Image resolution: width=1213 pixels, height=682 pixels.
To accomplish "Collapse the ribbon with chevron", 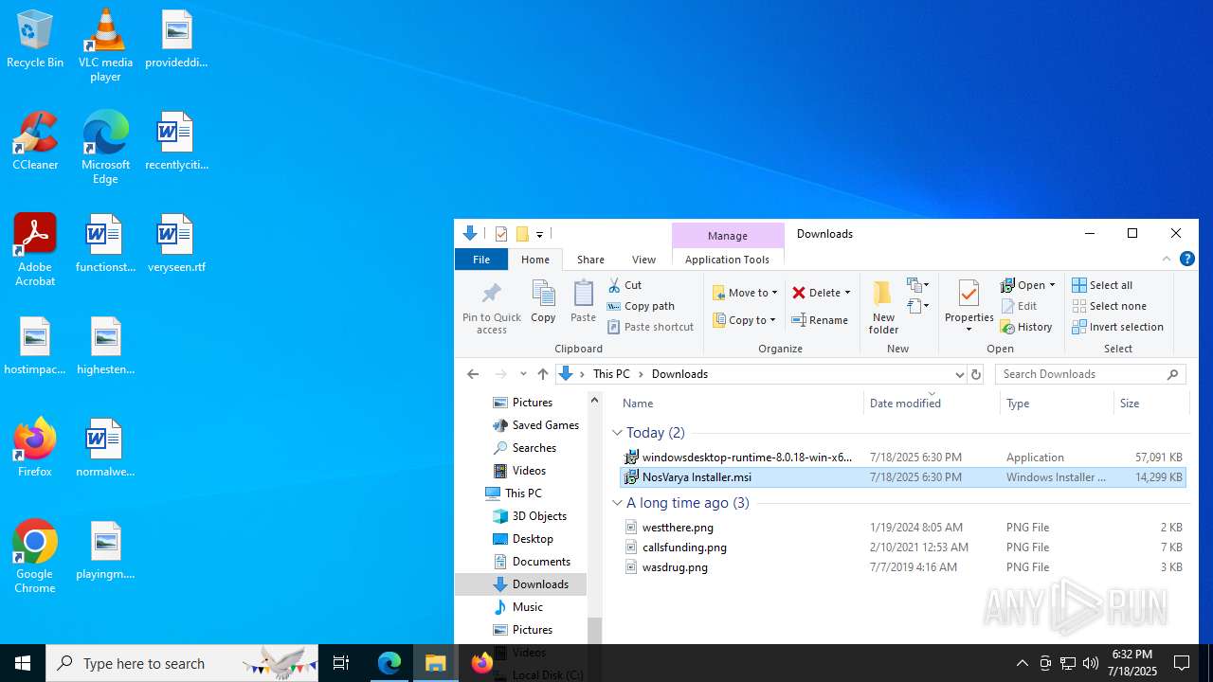I will 1167,259.
